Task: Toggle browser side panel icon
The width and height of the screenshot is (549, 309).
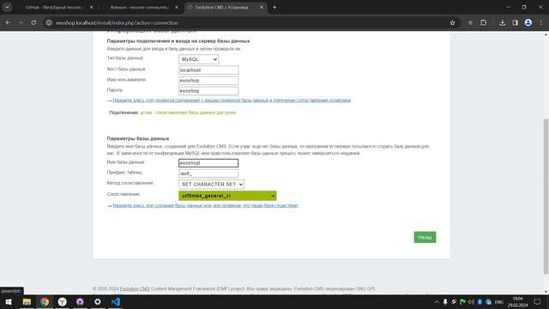Action: pos(515,23)
